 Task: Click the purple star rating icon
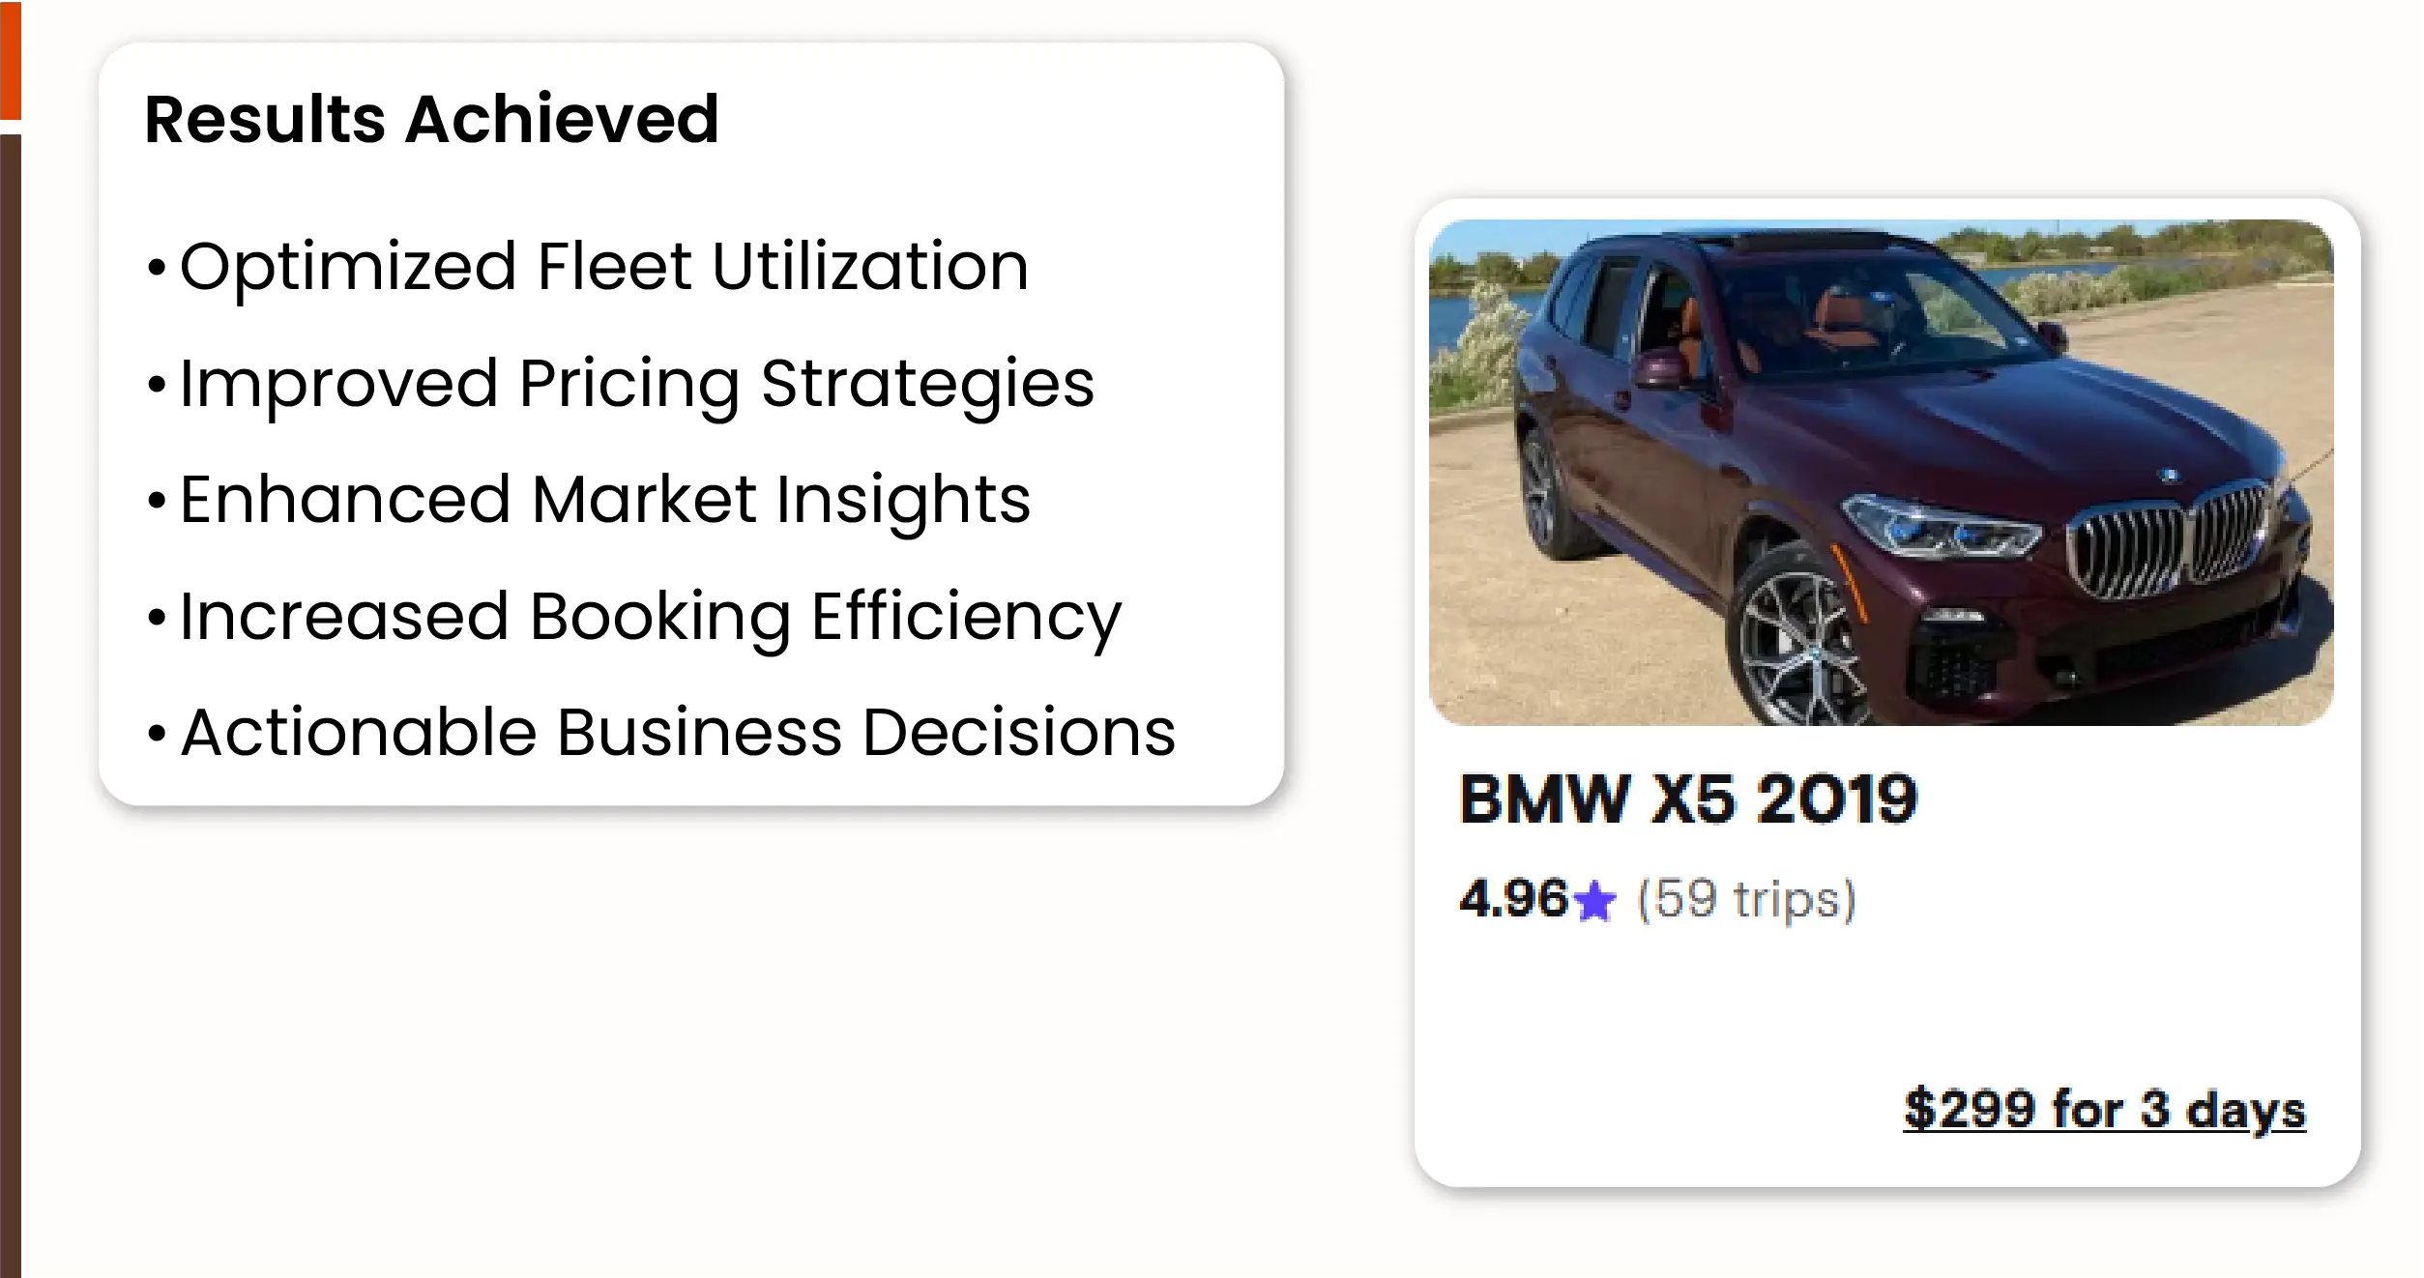pos(1594,902)
